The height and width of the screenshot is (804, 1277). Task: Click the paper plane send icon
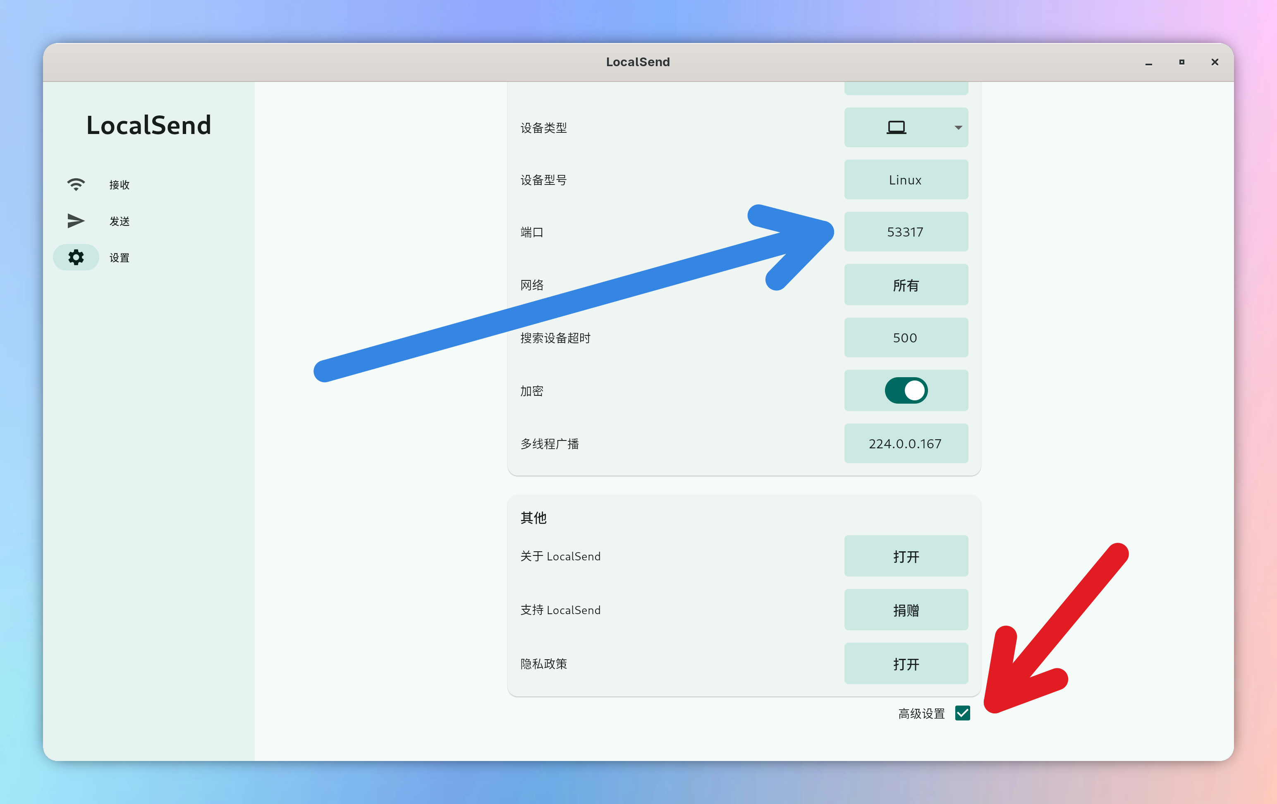click(76, 220)
